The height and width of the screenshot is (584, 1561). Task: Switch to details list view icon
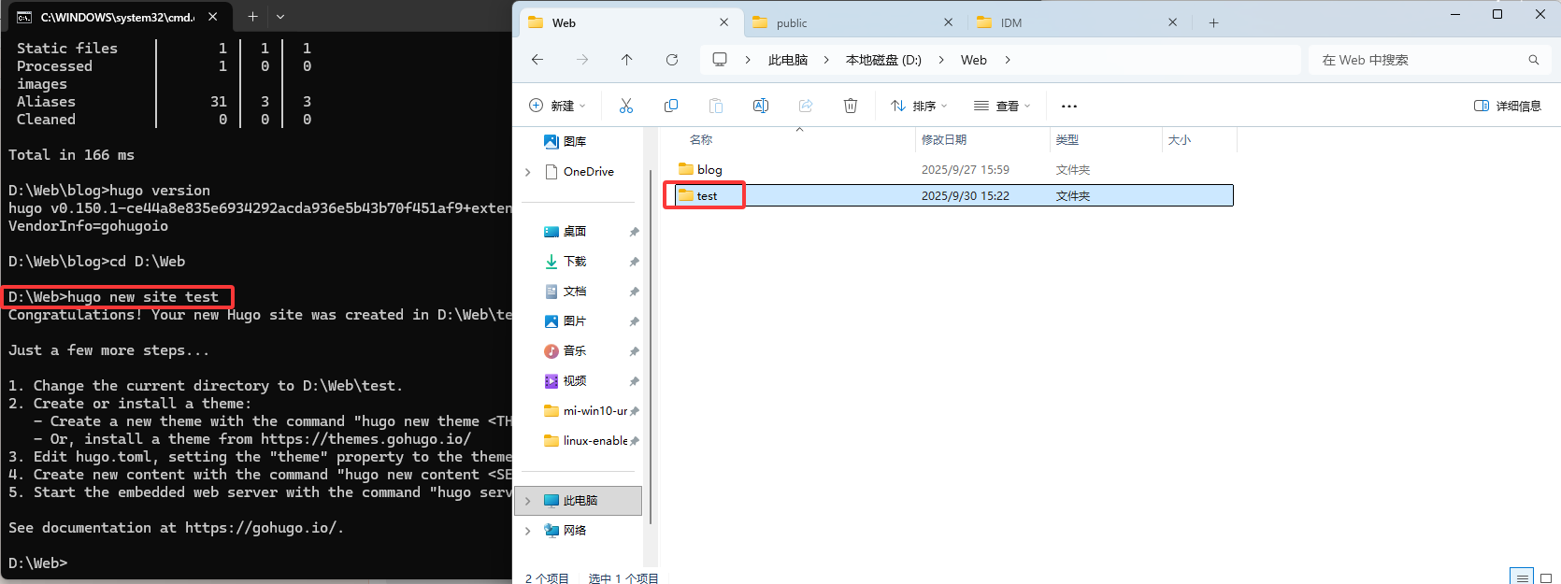[x=1522, y=577]
